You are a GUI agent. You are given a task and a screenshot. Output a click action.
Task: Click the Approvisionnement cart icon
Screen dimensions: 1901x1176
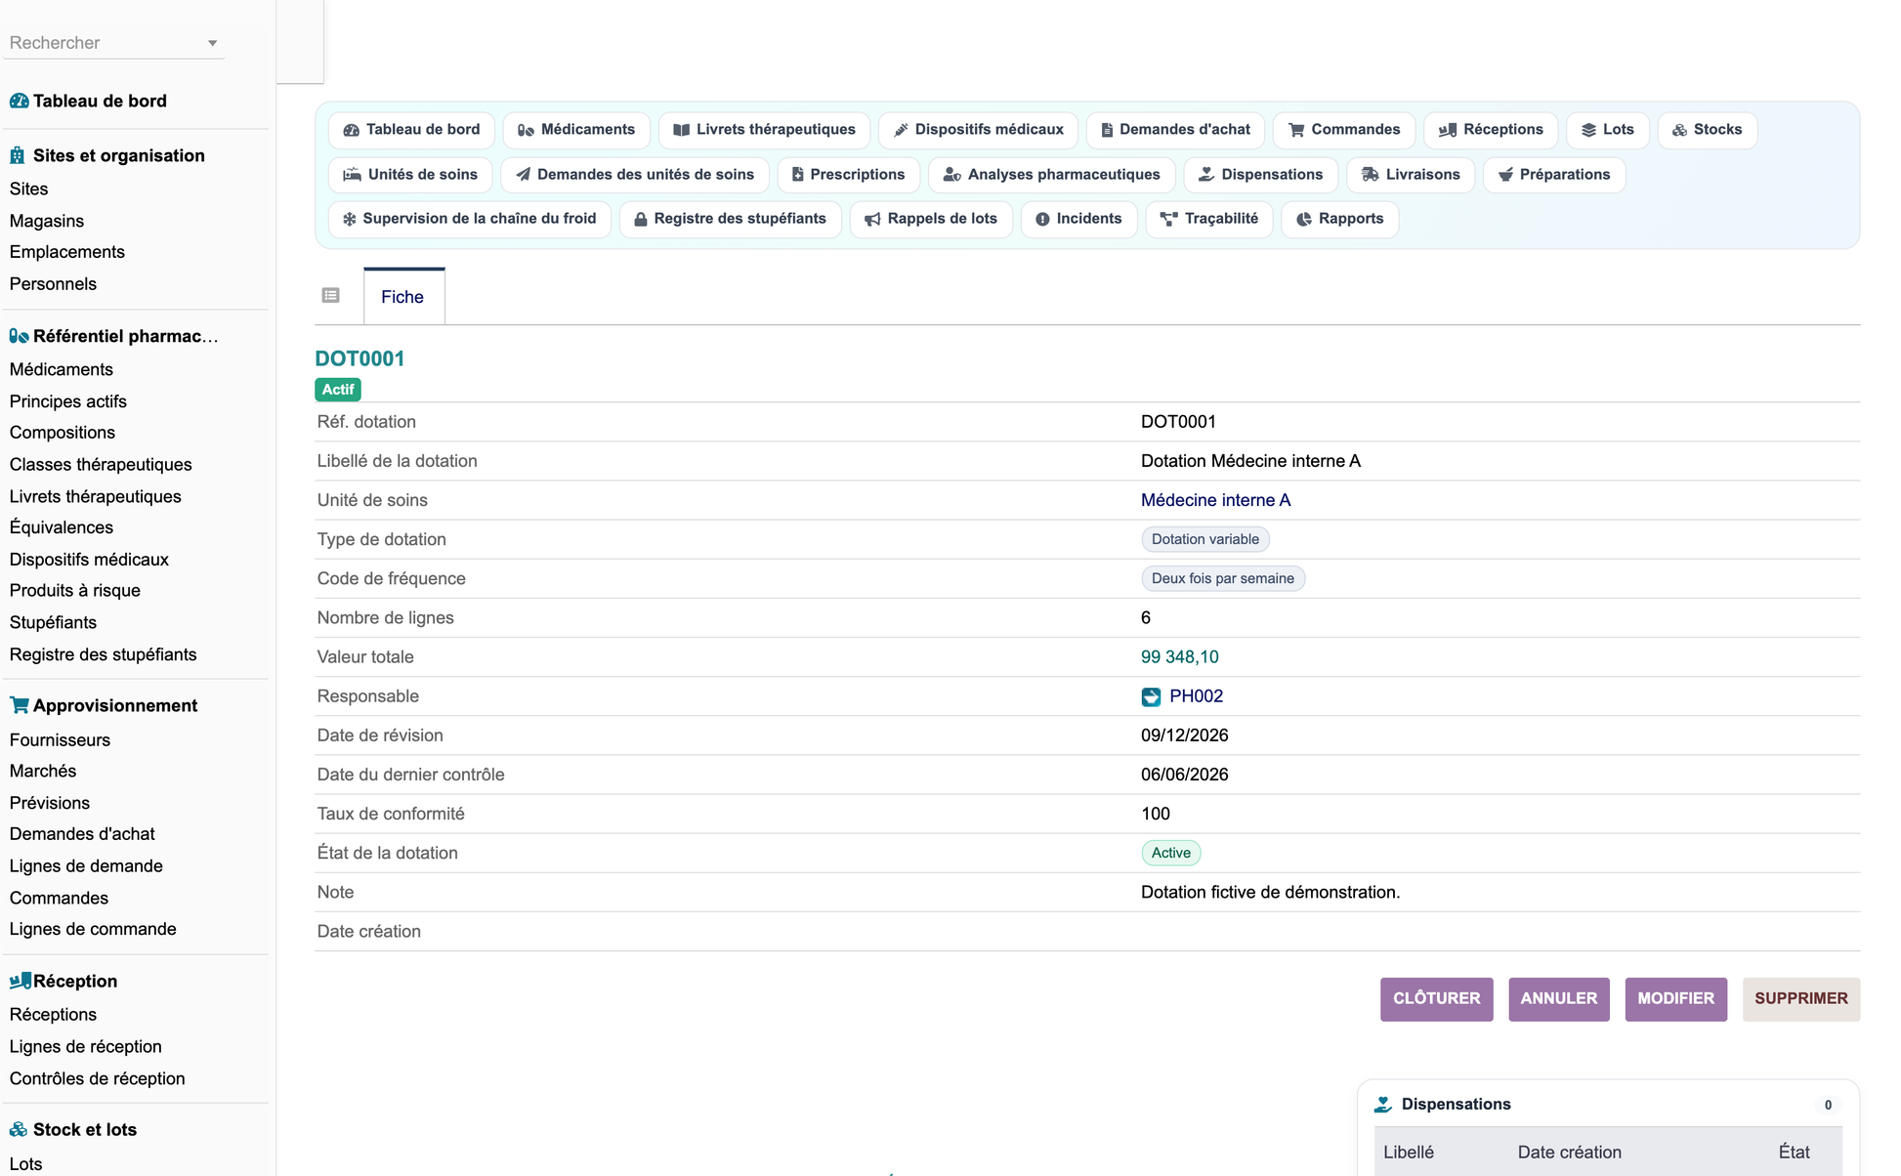pos(19,705)
